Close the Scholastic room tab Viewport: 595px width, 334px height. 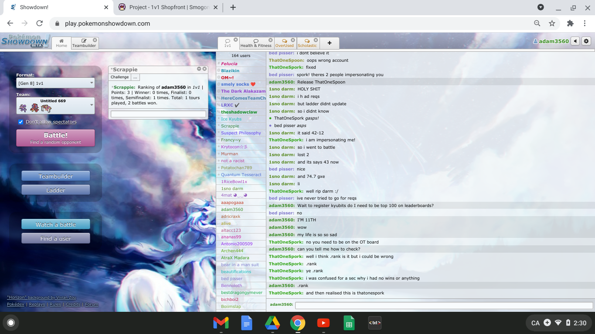click(316, 40)
